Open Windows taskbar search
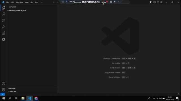Viewport: 181px width, 101px height. pos(10,98)
